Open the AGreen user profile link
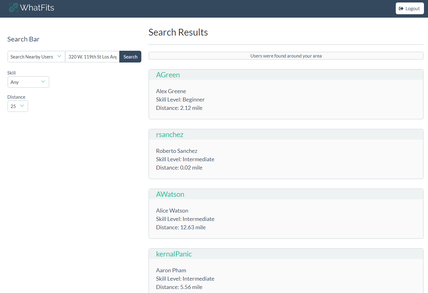The image size is (428, 293). coord(168,75)
